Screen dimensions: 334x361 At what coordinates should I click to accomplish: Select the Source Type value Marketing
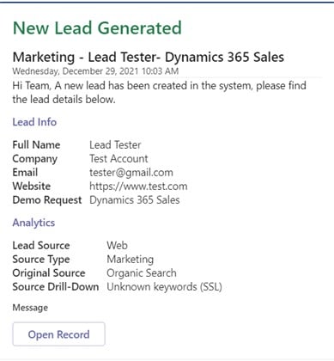pyautogui.click(x=131, y=260)
